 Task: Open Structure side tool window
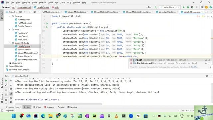(2, 83)
